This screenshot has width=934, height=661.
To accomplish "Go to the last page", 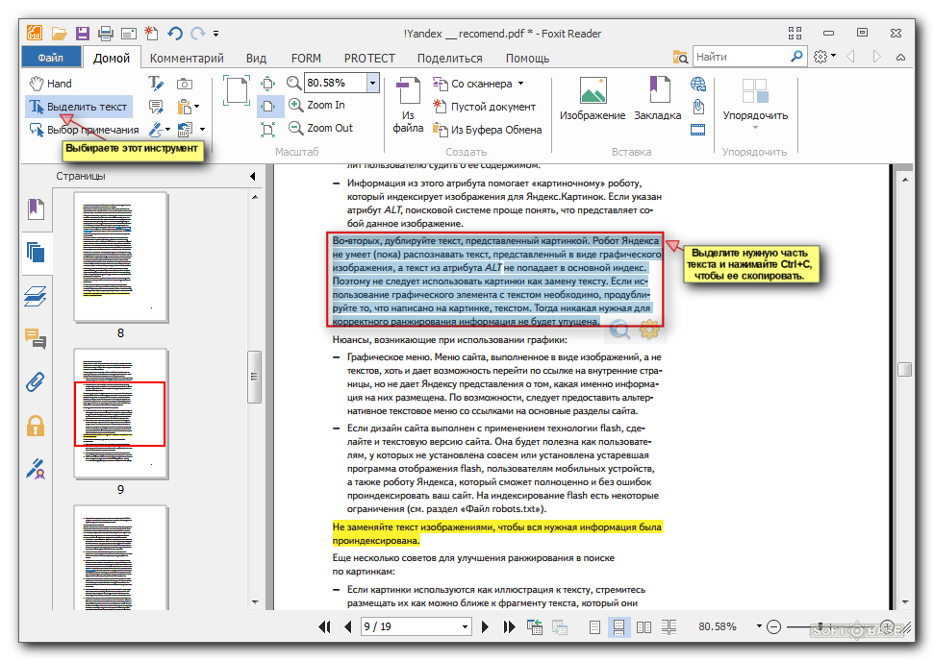I will pyautogui.click(x=509, y=626).
